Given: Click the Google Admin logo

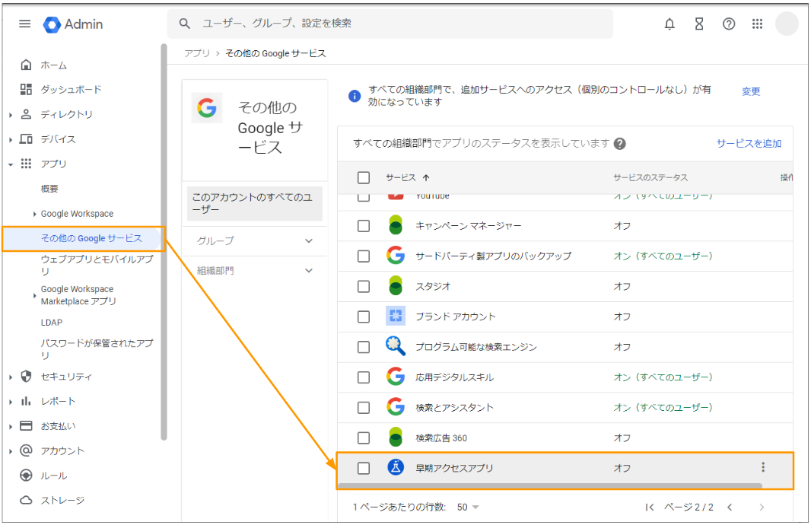Looking at the screenshot, I should coord(73,24).
